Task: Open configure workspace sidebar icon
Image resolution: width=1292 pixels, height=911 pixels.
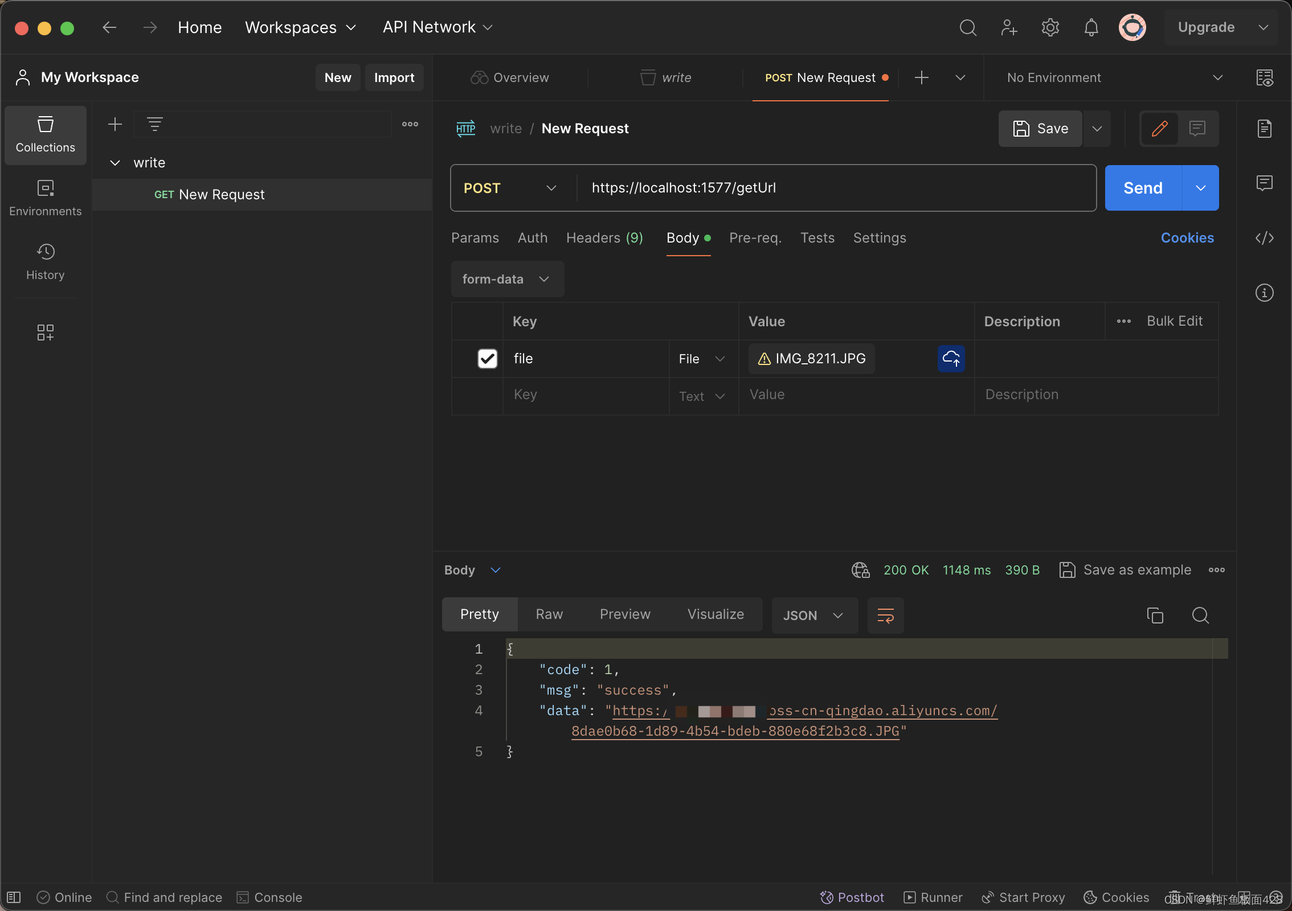Action: (x=46, y=333)
